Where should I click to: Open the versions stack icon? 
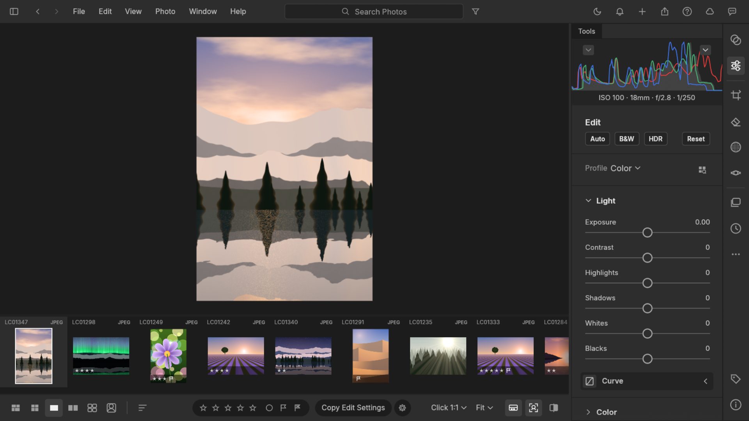click(x=736, y=202)
